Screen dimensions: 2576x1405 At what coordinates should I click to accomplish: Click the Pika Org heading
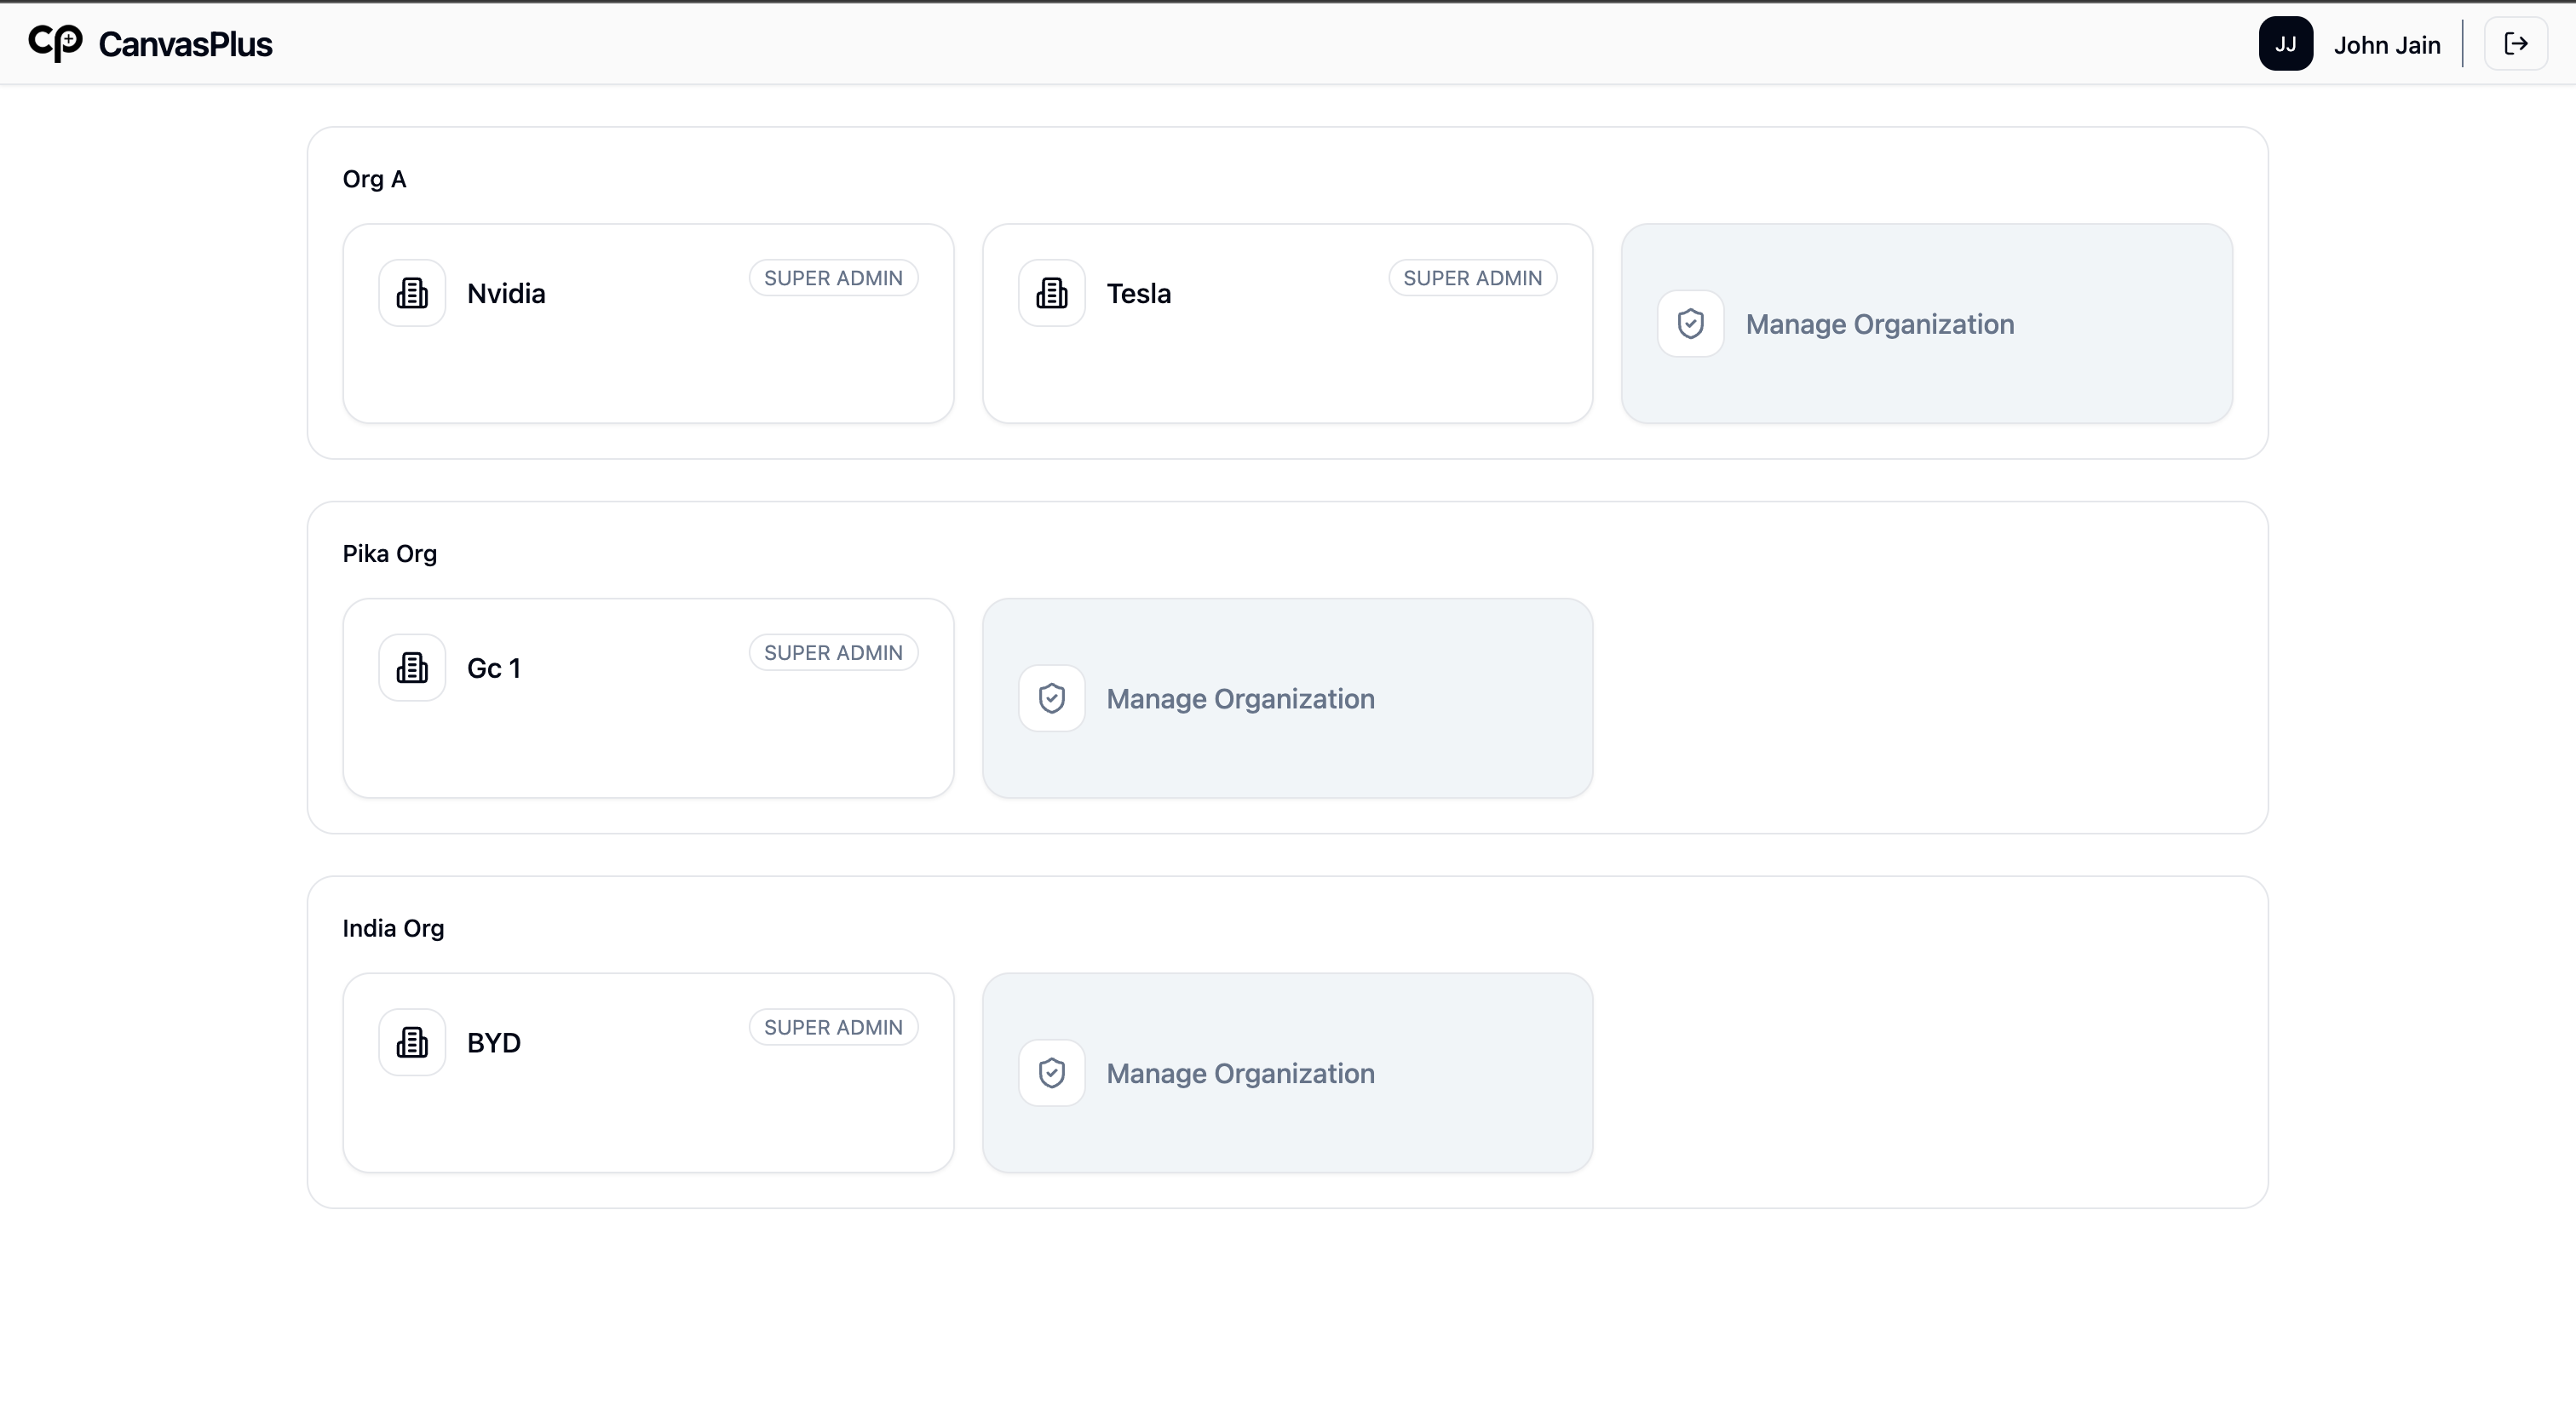click(389, 553)
